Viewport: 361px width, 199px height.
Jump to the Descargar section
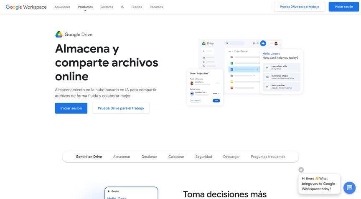point(231,157)
